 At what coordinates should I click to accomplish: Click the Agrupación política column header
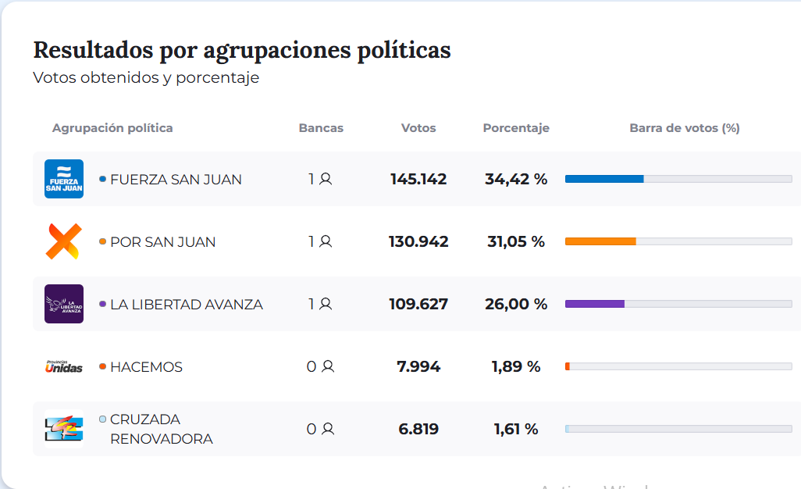[x=112, y=128]
